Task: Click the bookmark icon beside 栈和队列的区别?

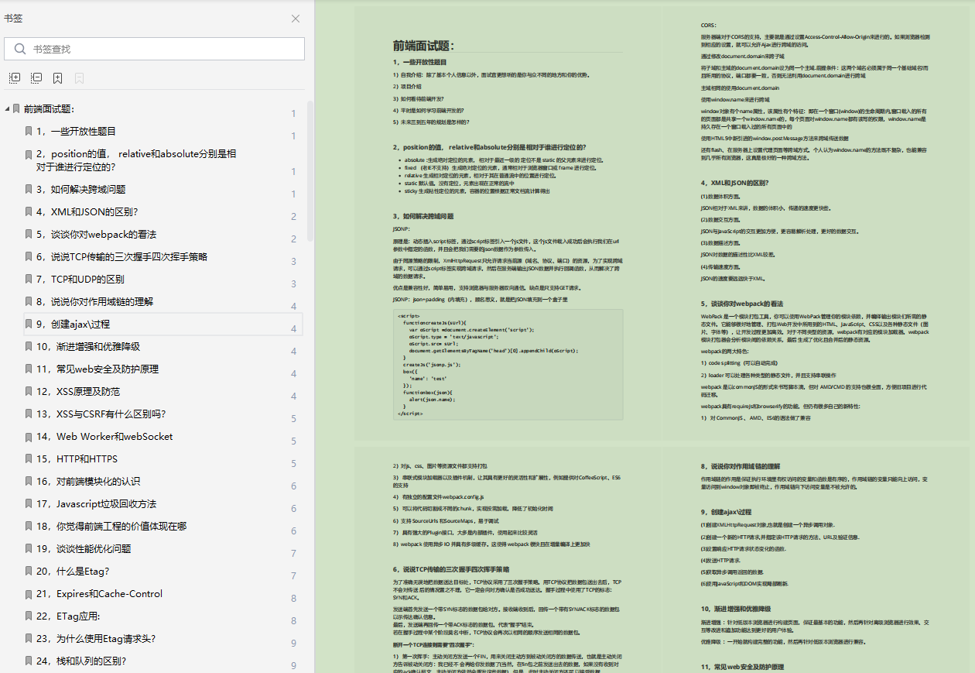Action: click(29, 661)
